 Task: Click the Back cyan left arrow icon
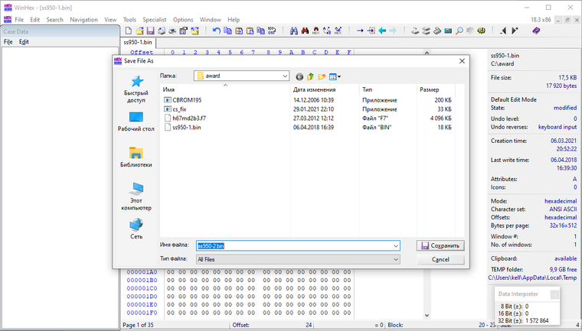coord(382,31)
